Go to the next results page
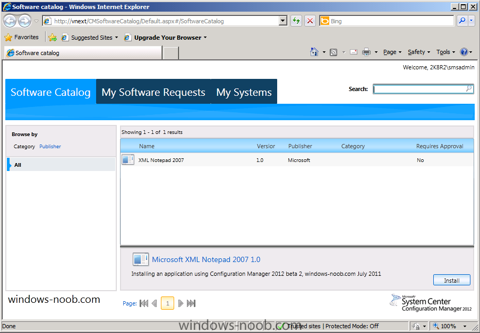This screenshot has width=480, height=333. [181, 303]
